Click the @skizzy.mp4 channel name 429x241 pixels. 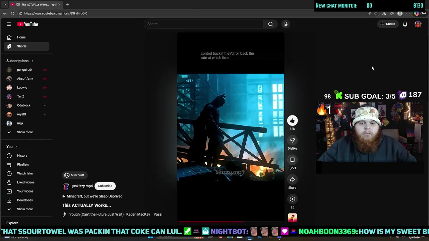(82, 186)
